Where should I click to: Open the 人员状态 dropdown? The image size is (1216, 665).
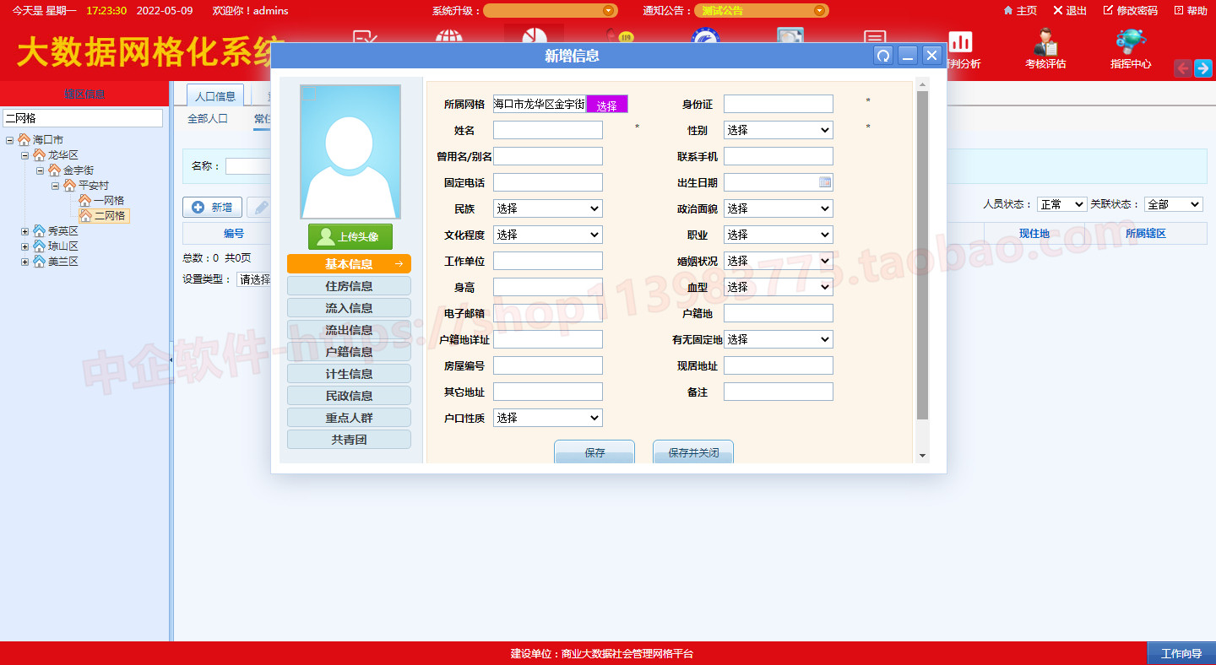tap(1061, 204)
